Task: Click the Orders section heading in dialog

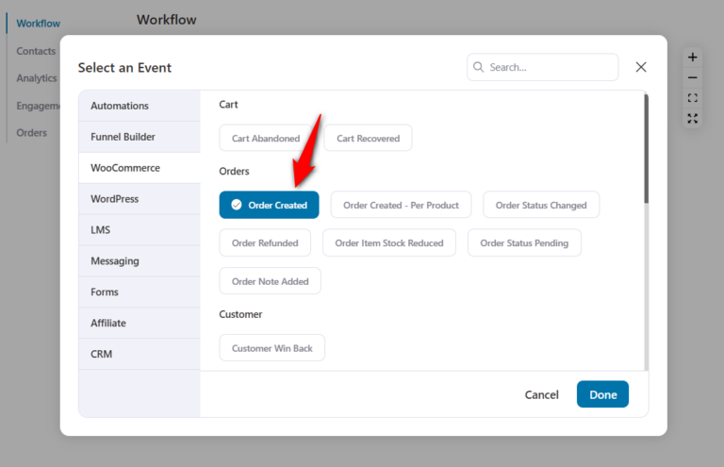Action: (234, 171)
